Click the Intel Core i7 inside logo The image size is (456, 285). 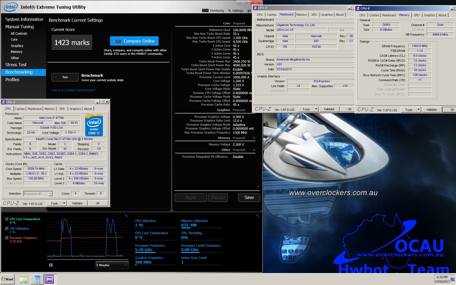click(94, 125)
